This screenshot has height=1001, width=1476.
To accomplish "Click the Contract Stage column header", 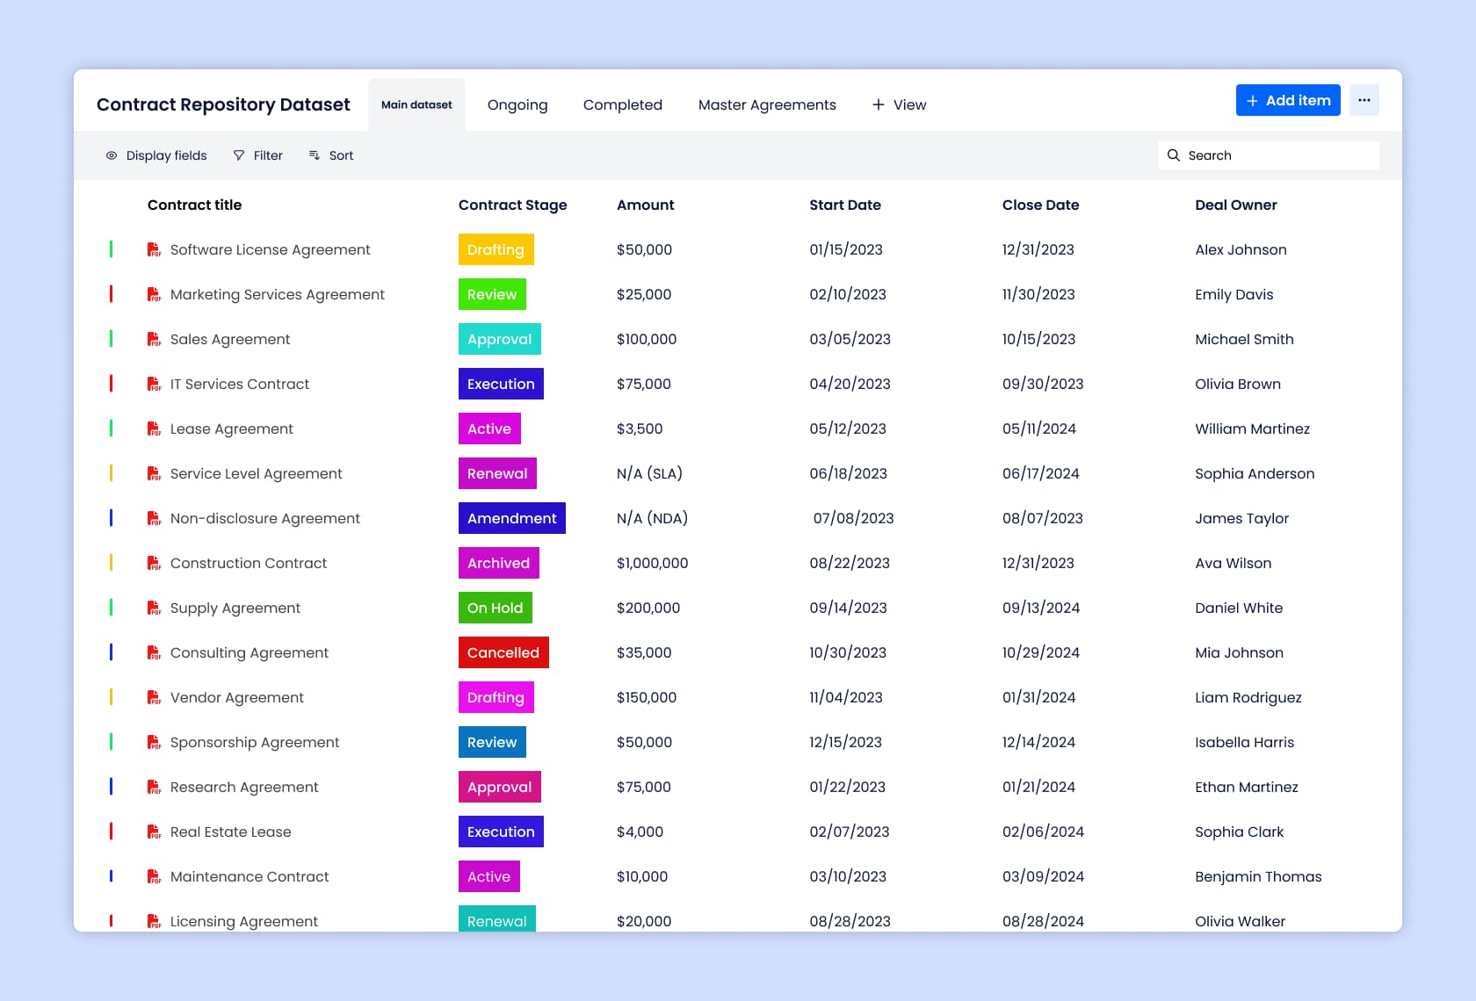I will [512, 205].
